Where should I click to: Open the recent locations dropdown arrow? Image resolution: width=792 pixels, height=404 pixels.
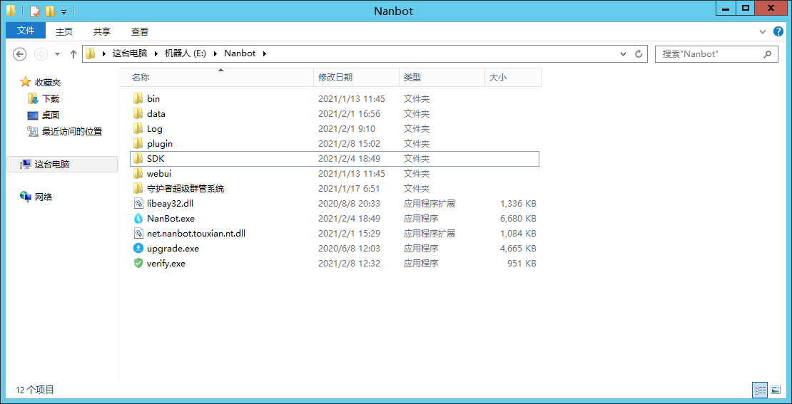57,53
